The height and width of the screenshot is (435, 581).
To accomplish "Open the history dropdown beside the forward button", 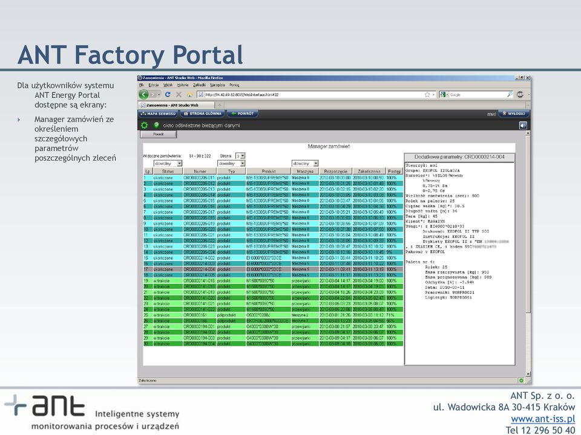I will click(x=159, y=95).
